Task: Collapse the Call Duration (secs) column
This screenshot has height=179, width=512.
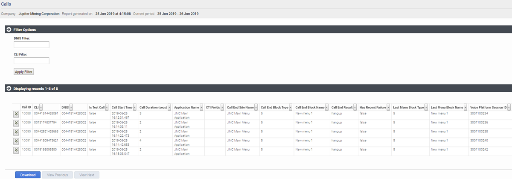Action: point(169,107)
